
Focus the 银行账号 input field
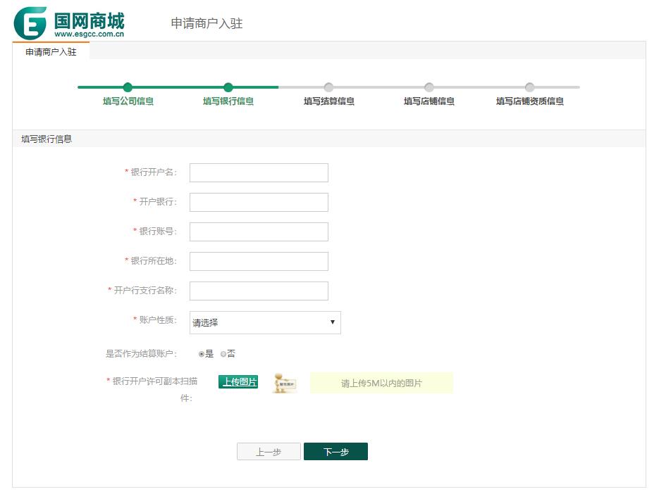point(259,232)
